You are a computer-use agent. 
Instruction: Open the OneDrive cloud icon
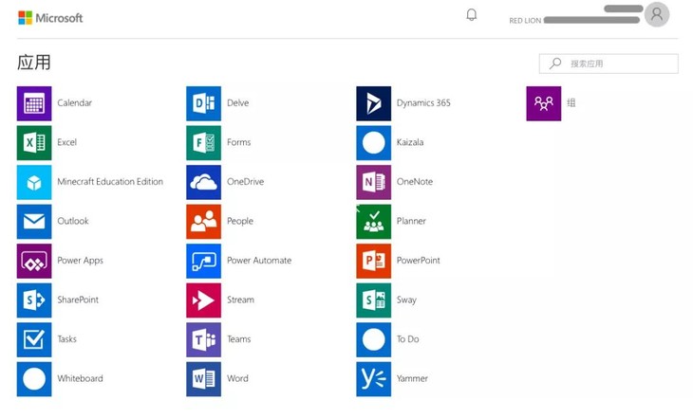203,182
